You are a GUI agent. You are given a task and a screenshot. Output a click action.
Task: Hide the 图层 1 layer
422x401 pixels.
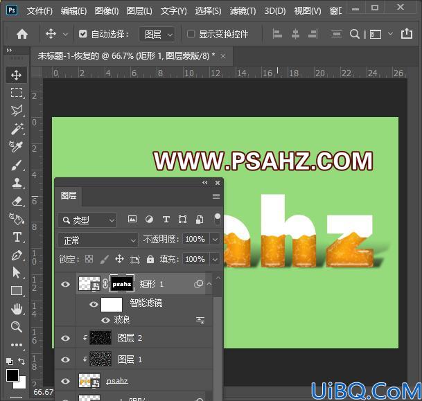65,359
